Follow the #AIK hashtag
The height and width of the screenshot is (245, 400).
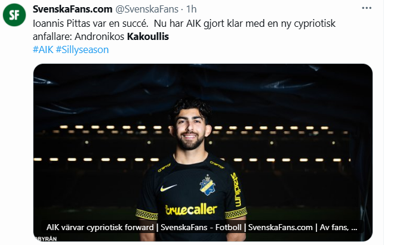[x=43, y=49]
